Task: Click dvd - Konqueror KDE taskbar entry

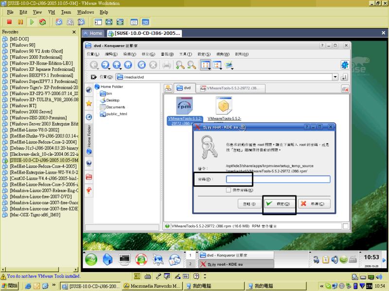Action: (236, 255)
